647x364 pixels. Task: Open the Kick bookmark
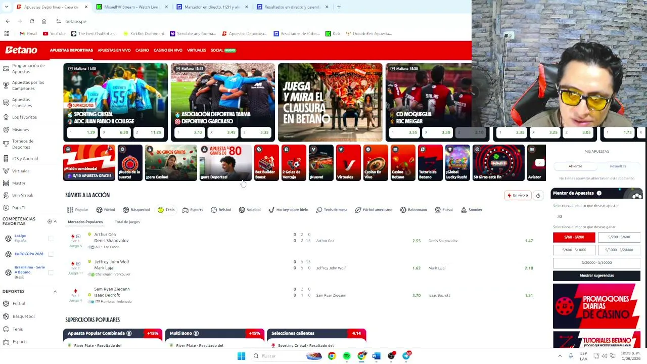coord(333,33)
